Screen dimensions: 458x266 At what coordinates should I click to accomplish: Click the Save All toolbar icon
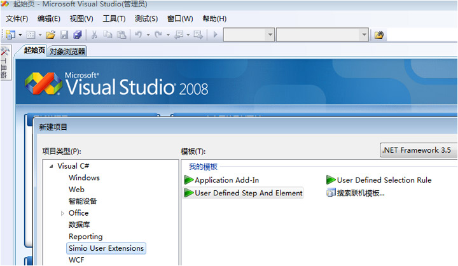[78, 35]
